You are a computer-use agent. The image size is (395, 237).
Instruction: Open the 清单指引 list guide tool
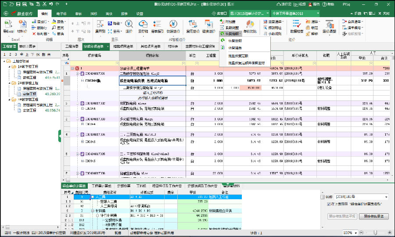(x=158, y=25)
